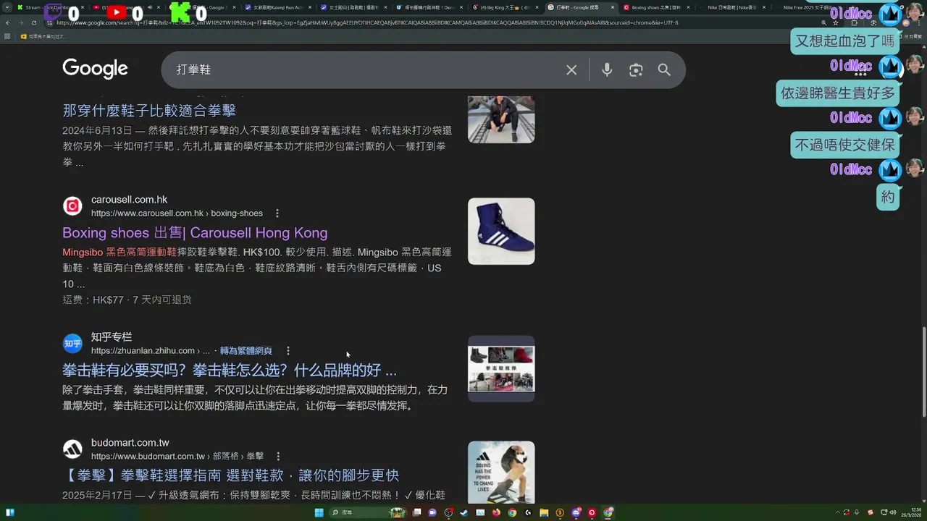Open the 那穿什麼鞋子比較適合拳擊 result
The width and height of the screenshot is (927, 521).
point(149,111)
